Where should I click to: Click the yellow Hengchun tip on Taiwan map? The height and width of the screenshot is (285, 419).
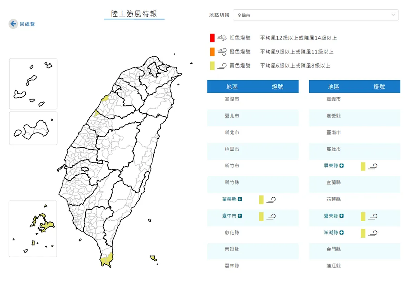pyautogui.click(x=107, y=260)
